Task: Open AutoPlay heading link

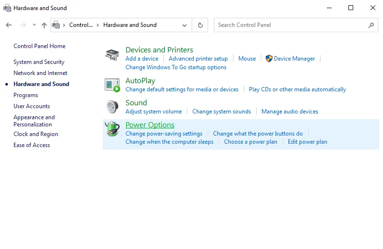Action: (x=140, y=81)
